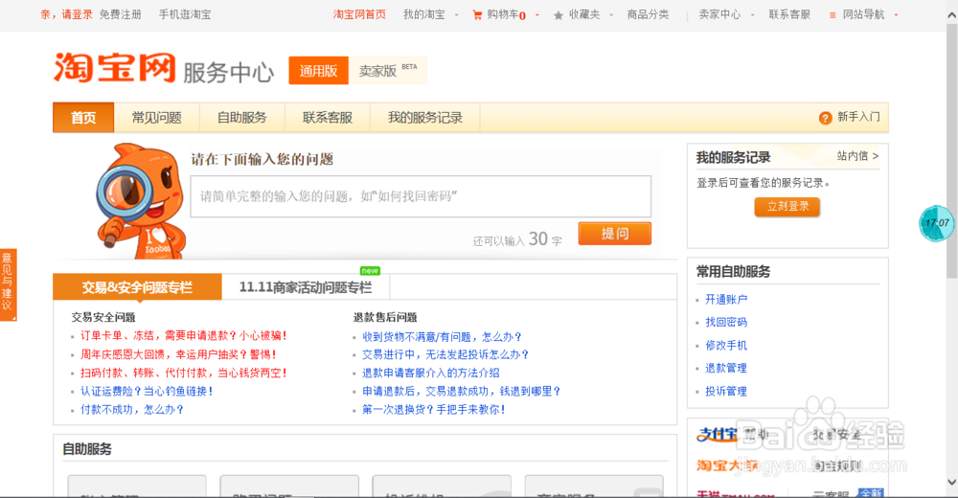Screen dimensions: 958x498
Task: Click the round clock widget showing 17:07
Action: coord(936,224)
